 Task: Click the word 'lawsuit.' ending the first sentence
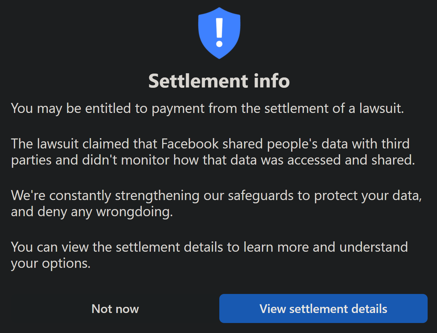click(x=381, y=108)
